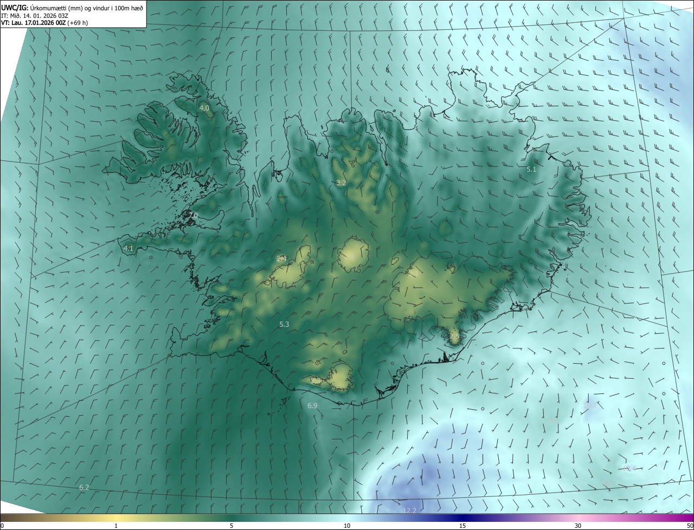The image size is (694, 530).
Task: Click the 7.0 value label on the map
Action: 193,216
